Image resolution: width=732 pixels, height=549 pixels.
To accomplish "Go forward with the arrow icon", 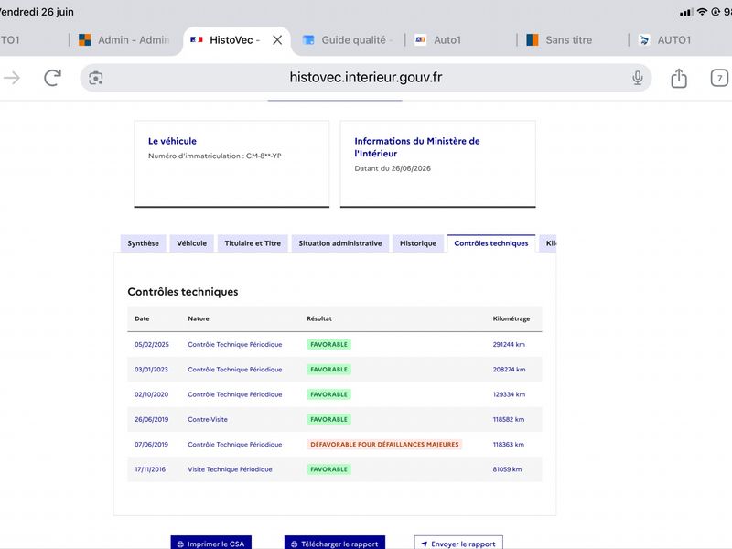I will (x=12, y=78).
